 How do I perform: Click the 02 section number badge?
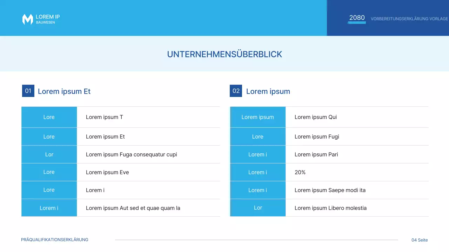point(236,91)
